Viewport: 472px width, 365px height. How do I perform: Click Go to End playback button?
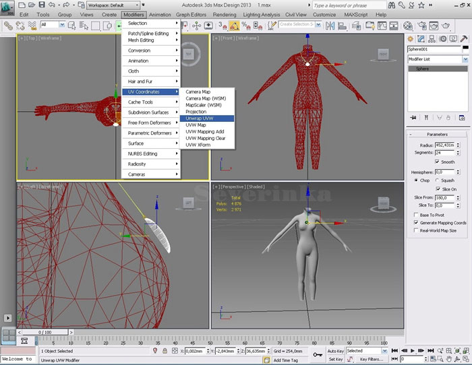[x=431, y=351]
